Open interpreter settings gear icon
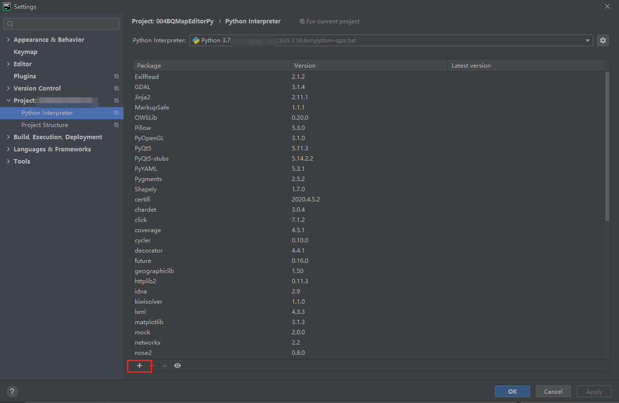 pos(603,40)
